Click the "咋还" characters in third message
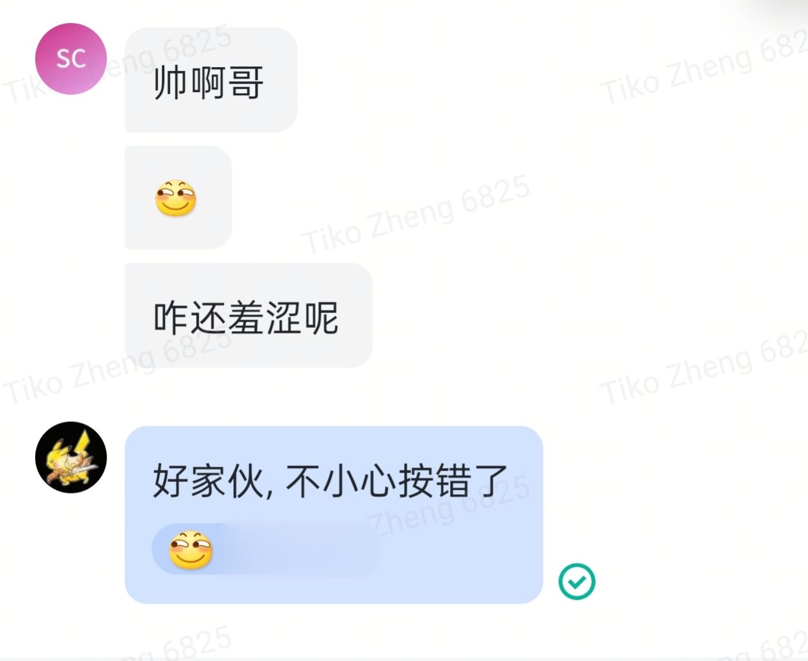Image resolution: width=808 pixels, height=661 pixels. (190, 318)
